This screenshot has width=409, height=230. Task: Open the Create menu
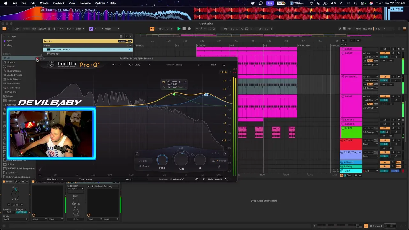pos(44,3)
